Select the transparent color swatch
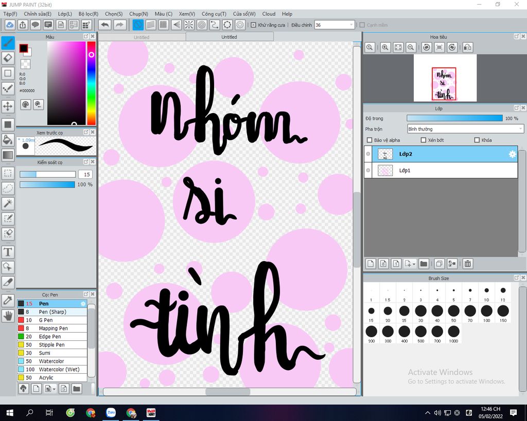 [x=25, y=64]
